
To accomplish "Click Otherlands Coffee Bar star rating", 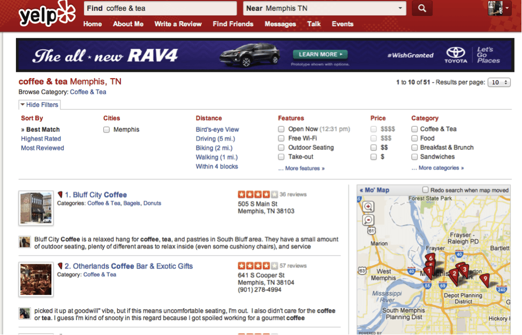I will [x=258, y=265].
